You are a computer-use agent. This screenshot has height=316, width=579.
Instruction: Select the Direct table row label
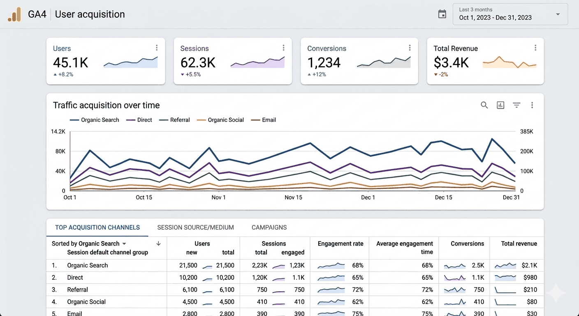[75, 278]
